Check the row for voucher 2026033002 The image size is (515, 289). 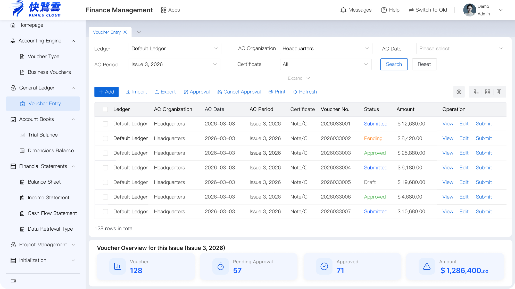click(x=105, y=139)
